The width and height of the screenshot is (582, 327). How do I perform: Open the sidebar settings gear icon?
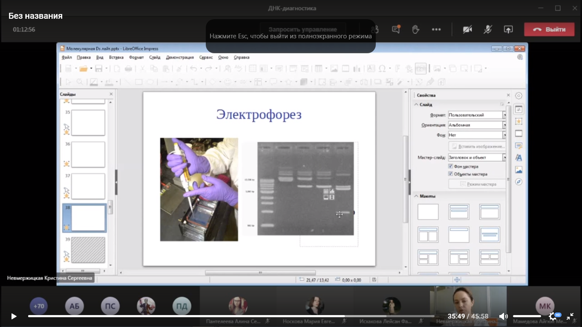[519, 96]
